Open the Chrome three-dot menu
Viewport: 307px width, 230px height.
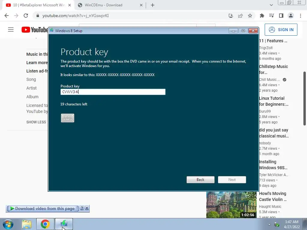300,16
